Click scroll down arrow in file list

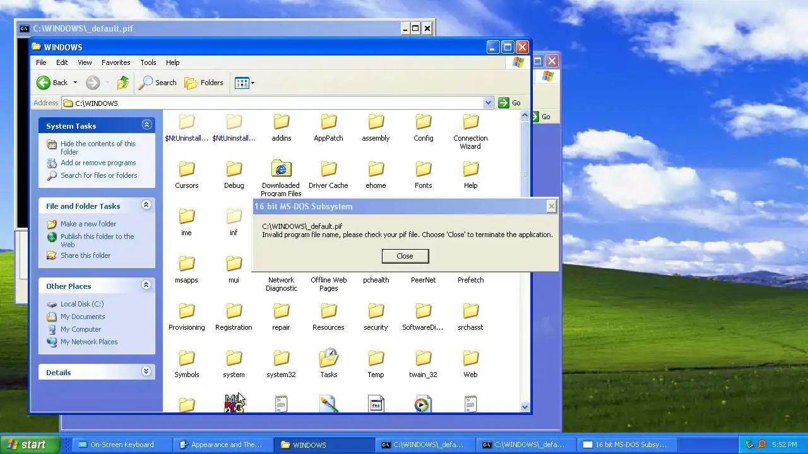(525, 407)
